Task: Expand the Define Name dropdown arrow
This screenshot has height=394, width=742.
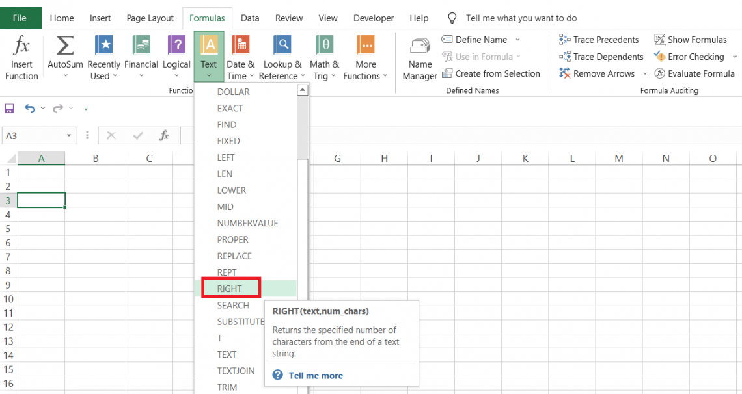Action: (x=517, y=40)
